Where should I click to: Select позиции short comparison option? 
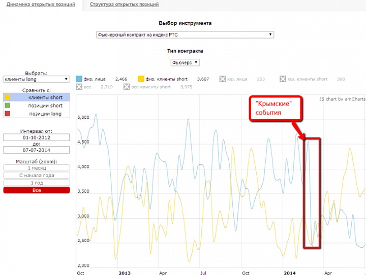point(37,106)
